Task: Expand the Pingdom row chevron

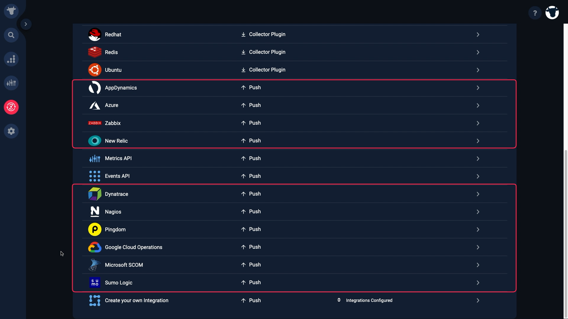Action: pos(478,230)
